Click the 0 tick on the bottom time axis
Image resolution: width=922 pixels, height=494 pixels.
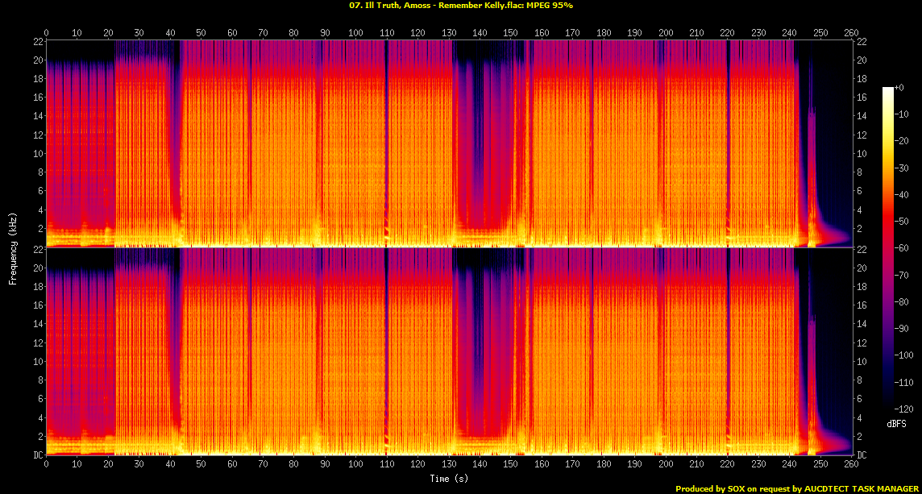(46, 465)
